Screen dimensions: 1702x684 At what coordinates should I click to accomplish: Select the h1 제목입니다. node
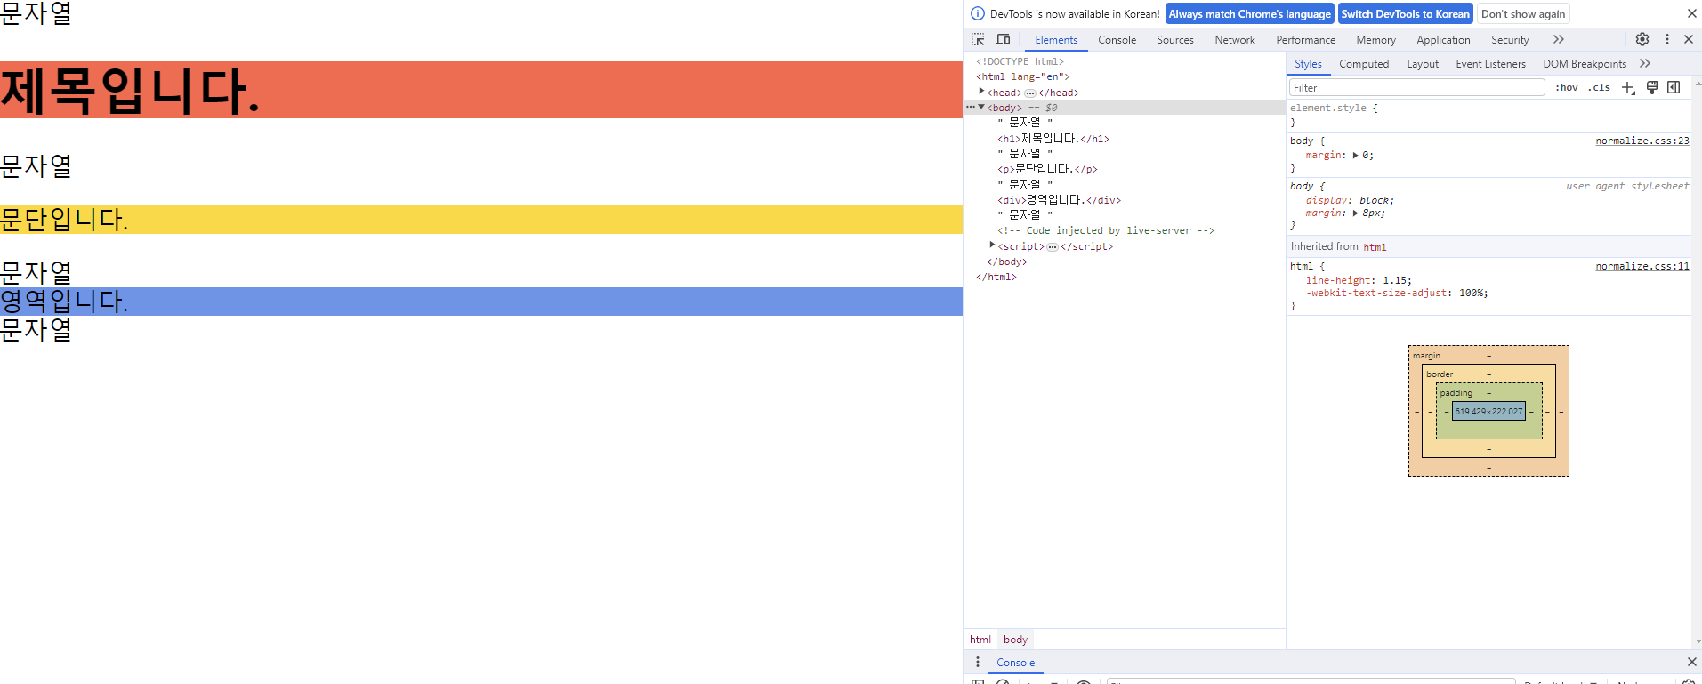1053,139
